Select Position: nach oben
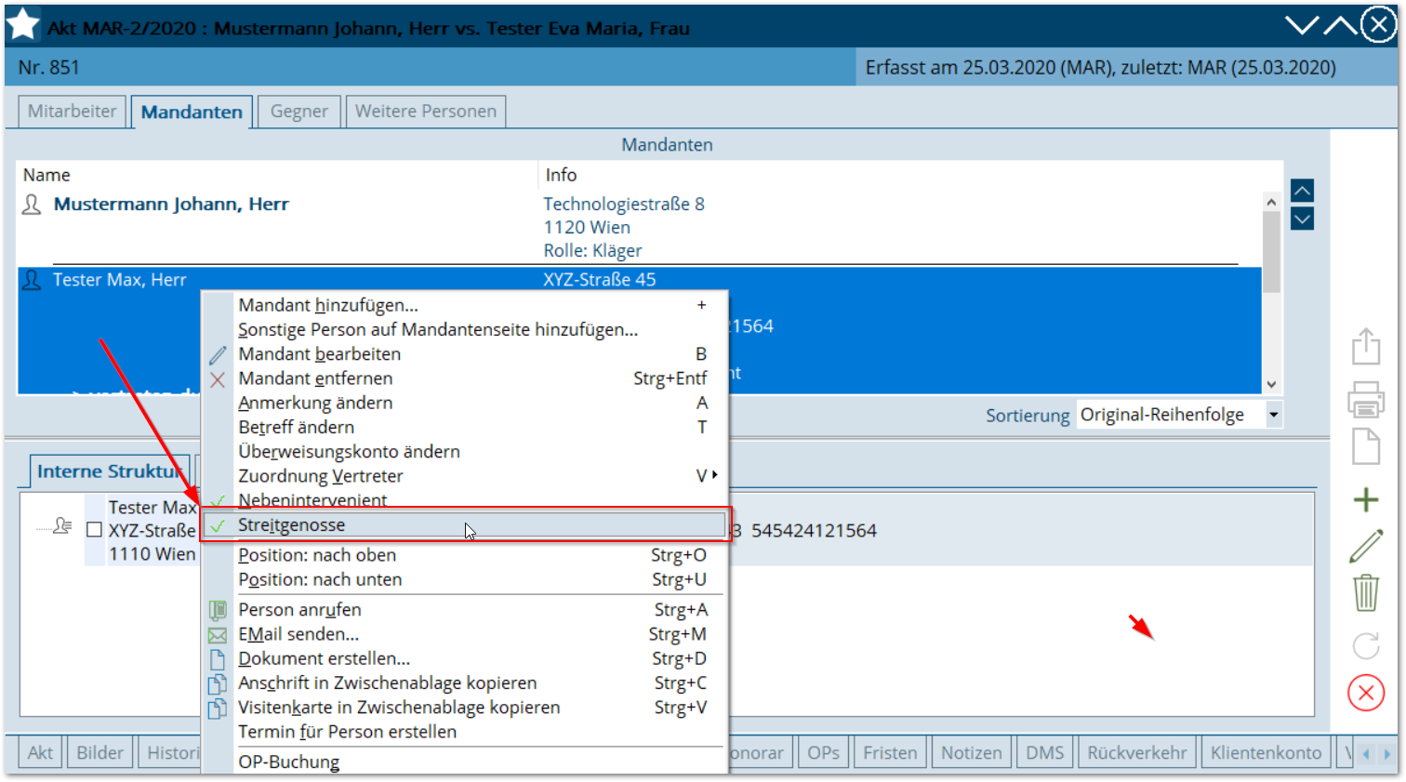Image resolution: width=1406 pixels, height=782 pixels. 465,555
